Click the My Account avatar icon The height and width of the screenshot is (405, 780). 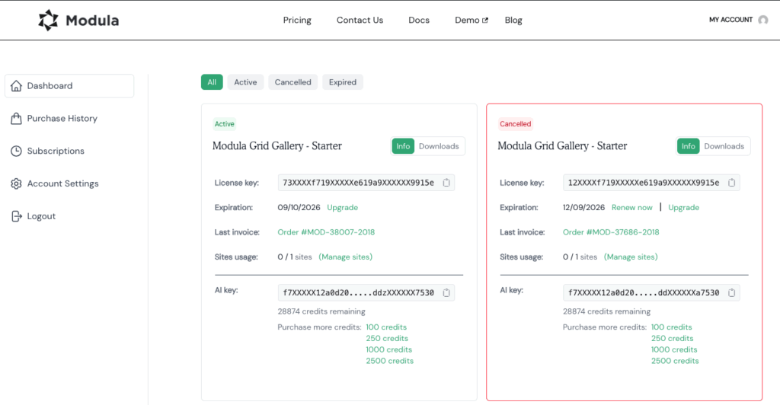(762, 21)
